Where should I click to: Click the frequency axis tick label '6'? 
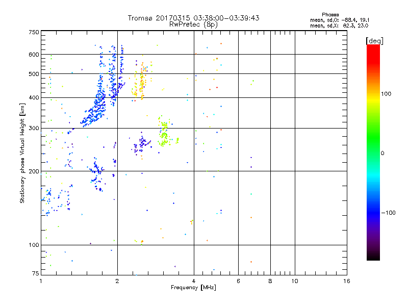tap(238, 281)
